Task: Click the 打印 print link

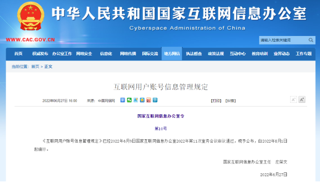Action: [216, 101]
